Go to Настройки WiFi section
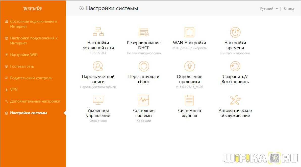The width and height of the screenshot is (301, 167). 24,55
